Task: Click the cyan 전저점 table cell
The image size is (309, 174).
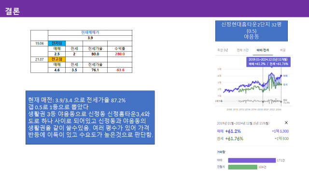Action: 57,43
